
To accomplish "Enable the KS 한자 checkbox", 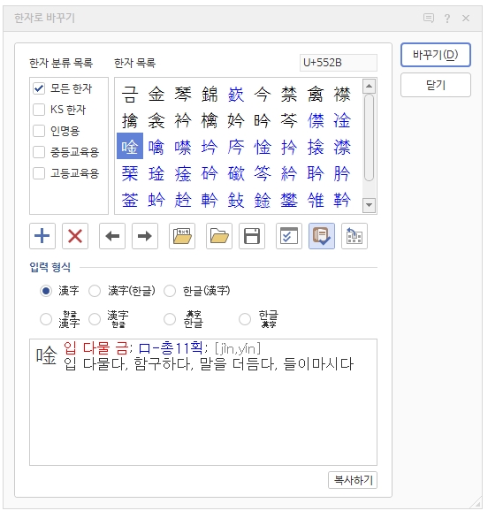I will pyautogui.click(x=39, y=110).
